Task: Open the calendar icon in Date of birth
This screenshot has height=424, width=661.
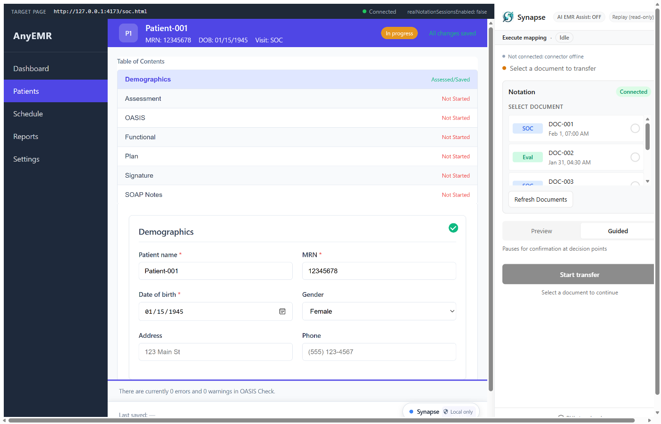Action: click(282, 311)
